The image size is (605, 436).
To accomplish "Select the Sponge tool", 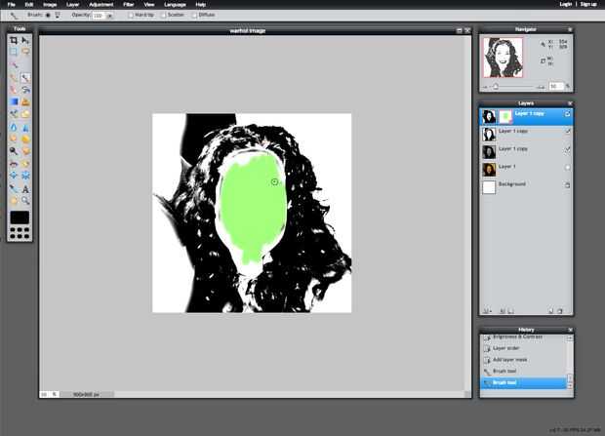I will 25,139.
